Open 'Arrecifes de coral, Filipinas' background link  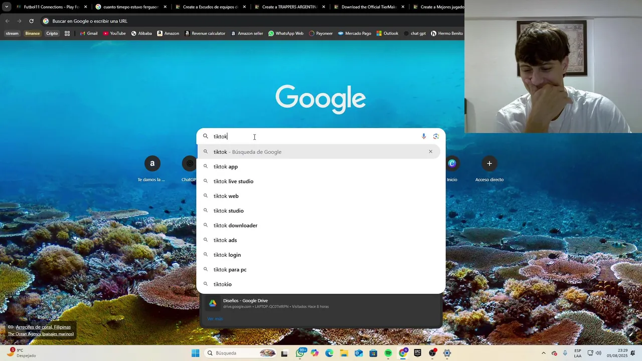[43, 327]
